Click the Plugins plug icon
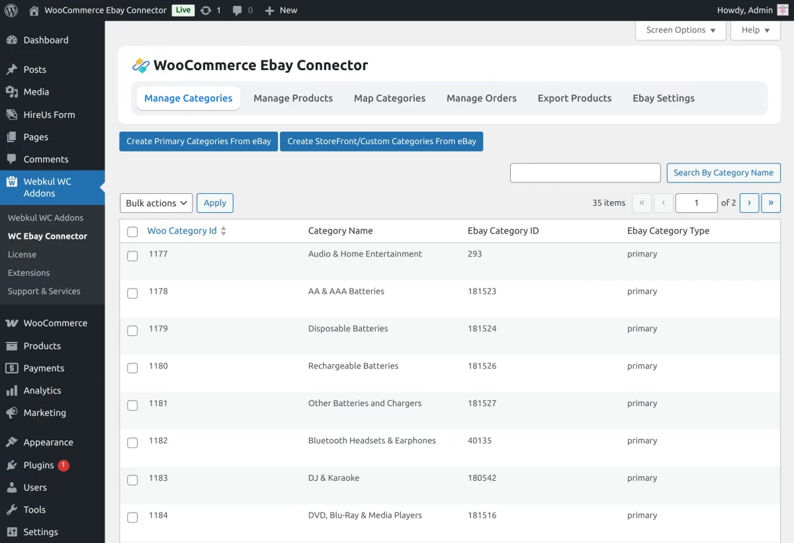 coord(12,465)
